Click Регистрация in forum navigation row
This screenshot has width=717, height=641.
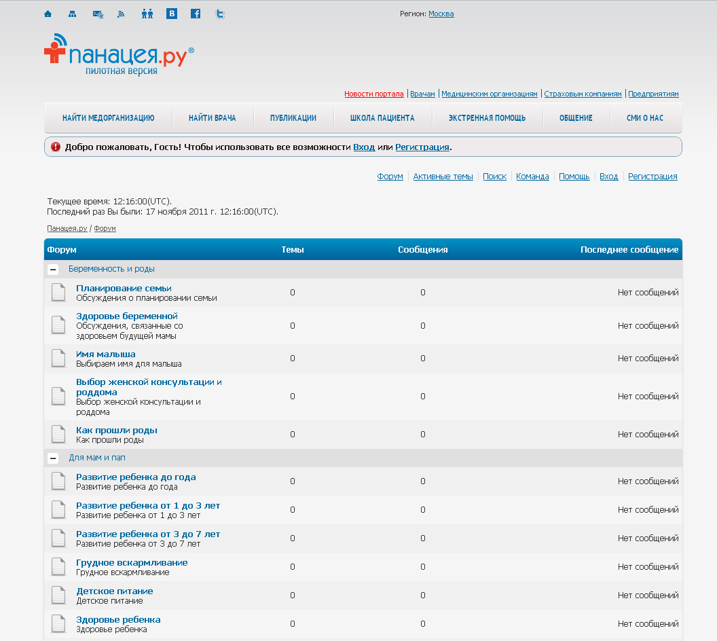point(652,177)
